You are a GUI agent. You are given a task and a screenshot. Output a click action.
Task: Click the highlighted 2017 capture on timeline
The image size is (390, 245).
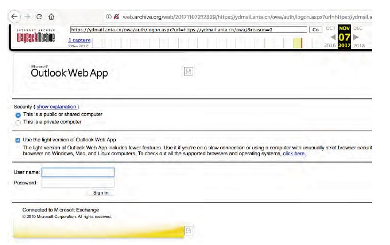297,43
